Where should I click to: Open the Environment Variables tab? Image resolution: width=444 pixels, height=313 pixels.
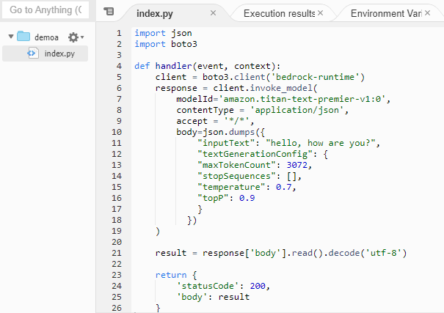coord(386,13)
